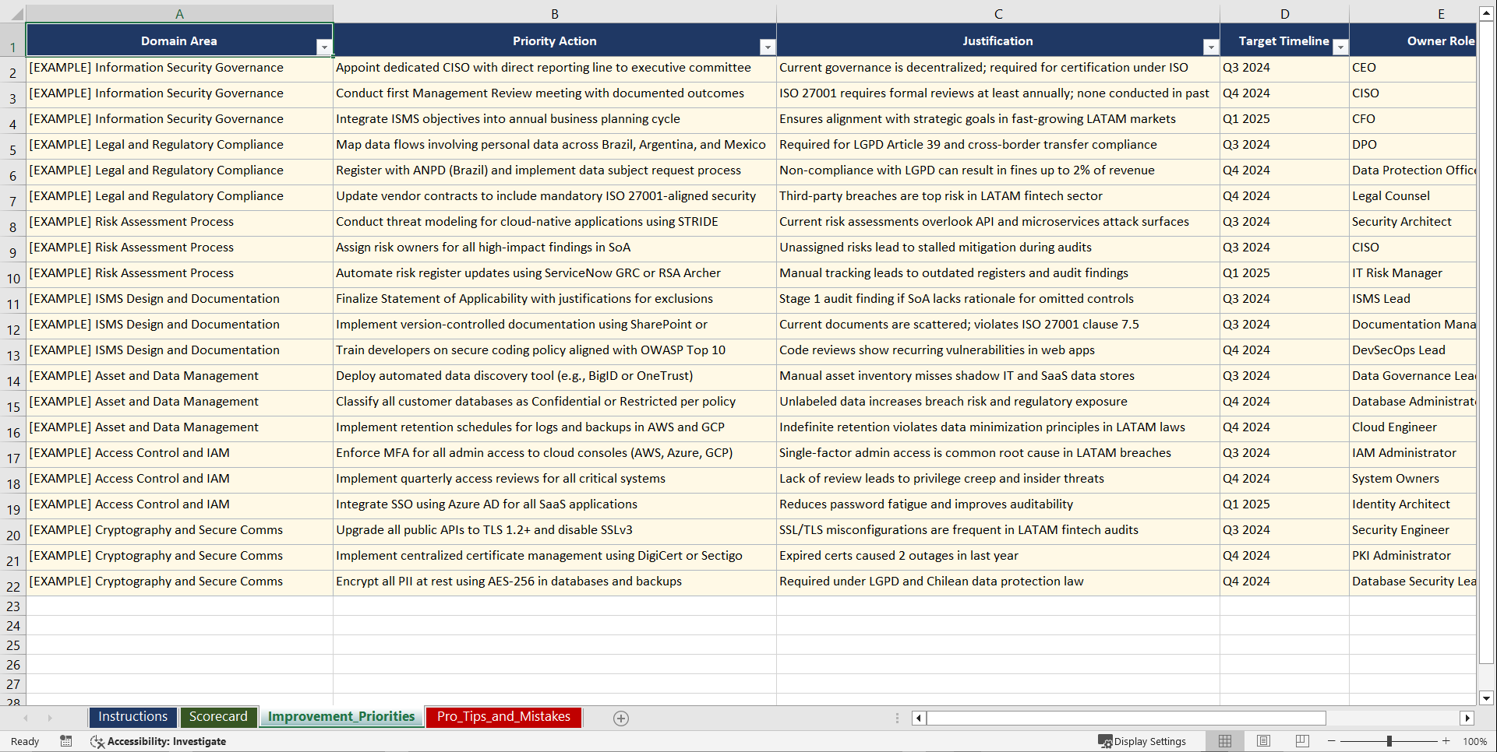
Task: Click the macro recording icon next to Ready
Action: click(x=65, y=741)
